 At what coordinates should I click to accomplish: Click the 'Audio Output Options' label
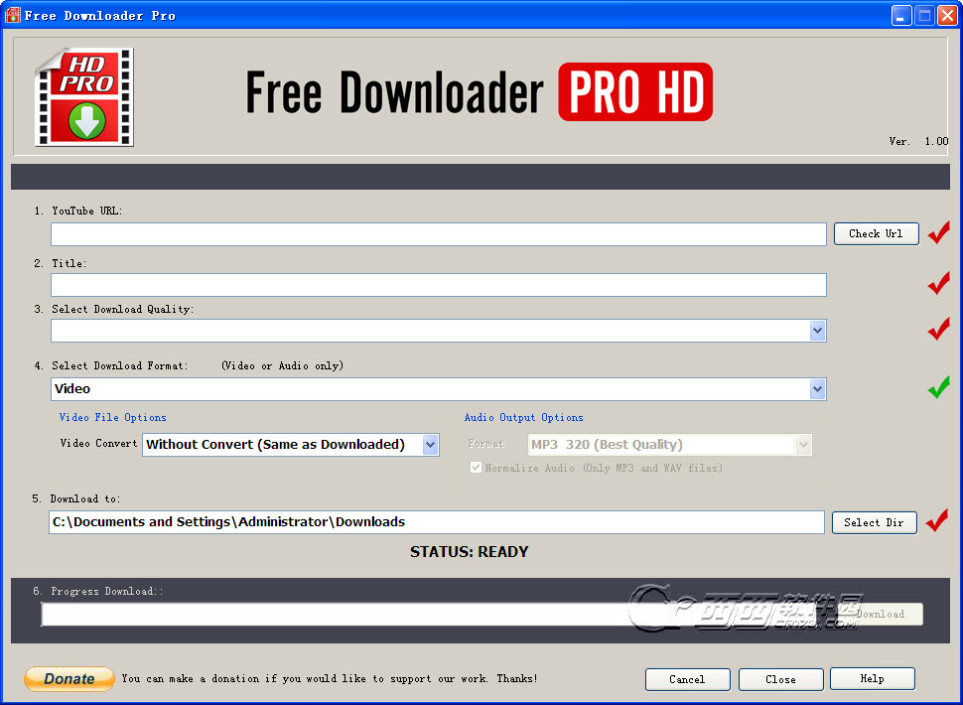(x=524, y=418)
